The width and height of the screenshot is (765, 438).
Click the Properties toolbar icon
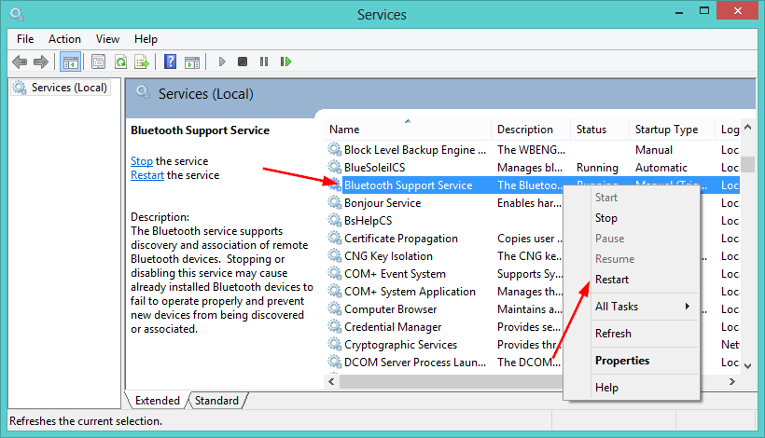tap(97, 62)
